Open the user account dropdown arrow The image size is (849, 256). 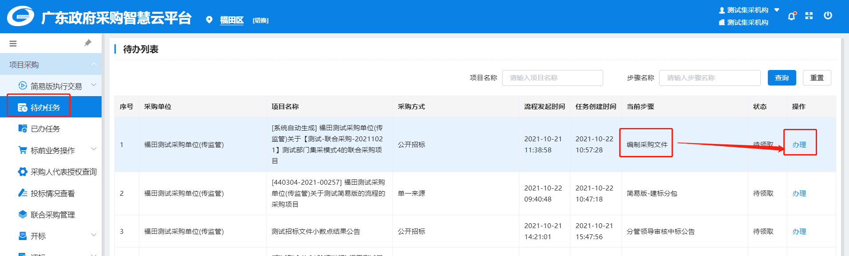(777, 10)
